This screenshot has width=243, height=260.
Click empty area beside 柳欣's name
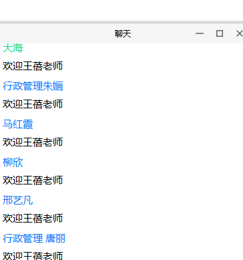point(134,162)
